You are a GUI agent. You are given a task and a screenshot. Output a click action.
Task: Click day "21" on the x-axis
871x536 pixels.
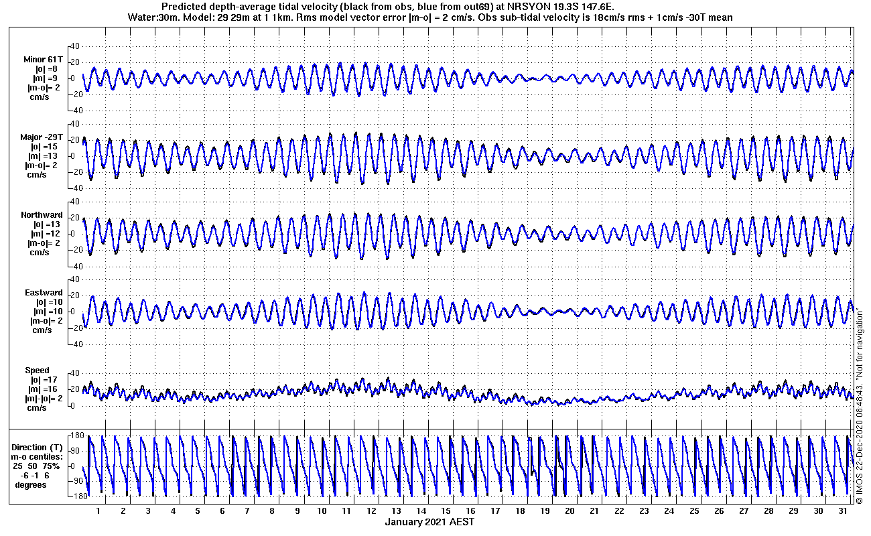coord(594,511)
